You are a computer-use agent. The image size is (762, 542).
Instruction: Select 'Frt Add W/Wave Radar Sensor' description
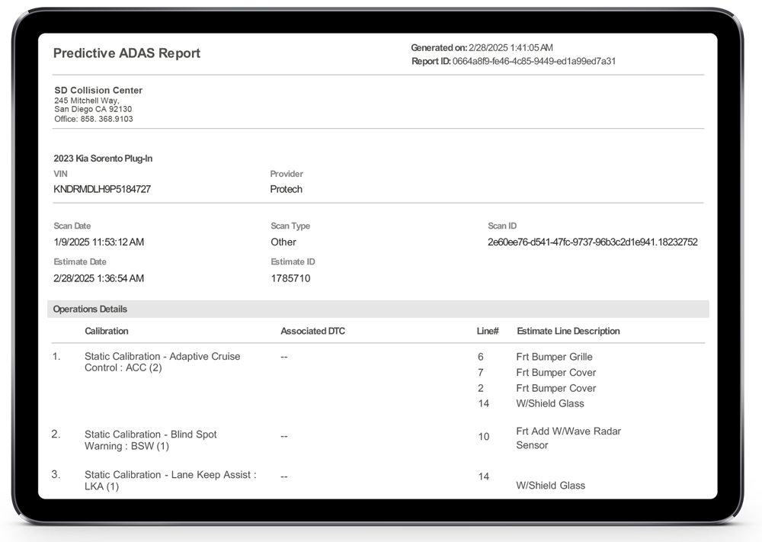pos(568,438)
